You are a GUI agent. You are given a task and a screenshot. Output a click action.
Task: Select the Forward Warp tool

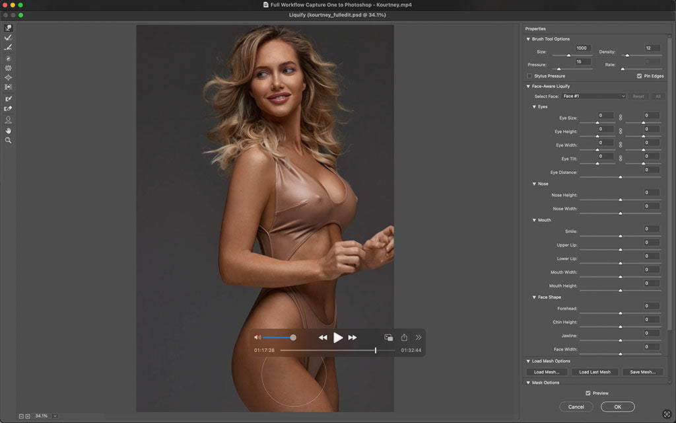[x=9, y=28]
